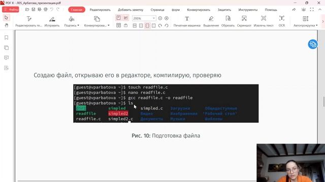Open the Редактировать tab
Viewport: 325px width, 182px height.
pos(100,10)
